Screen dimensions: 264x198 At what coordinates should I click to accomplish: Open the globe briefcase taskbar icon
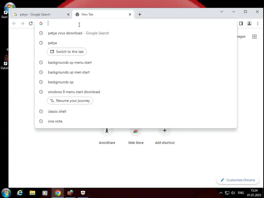click(x=70, y=193)
